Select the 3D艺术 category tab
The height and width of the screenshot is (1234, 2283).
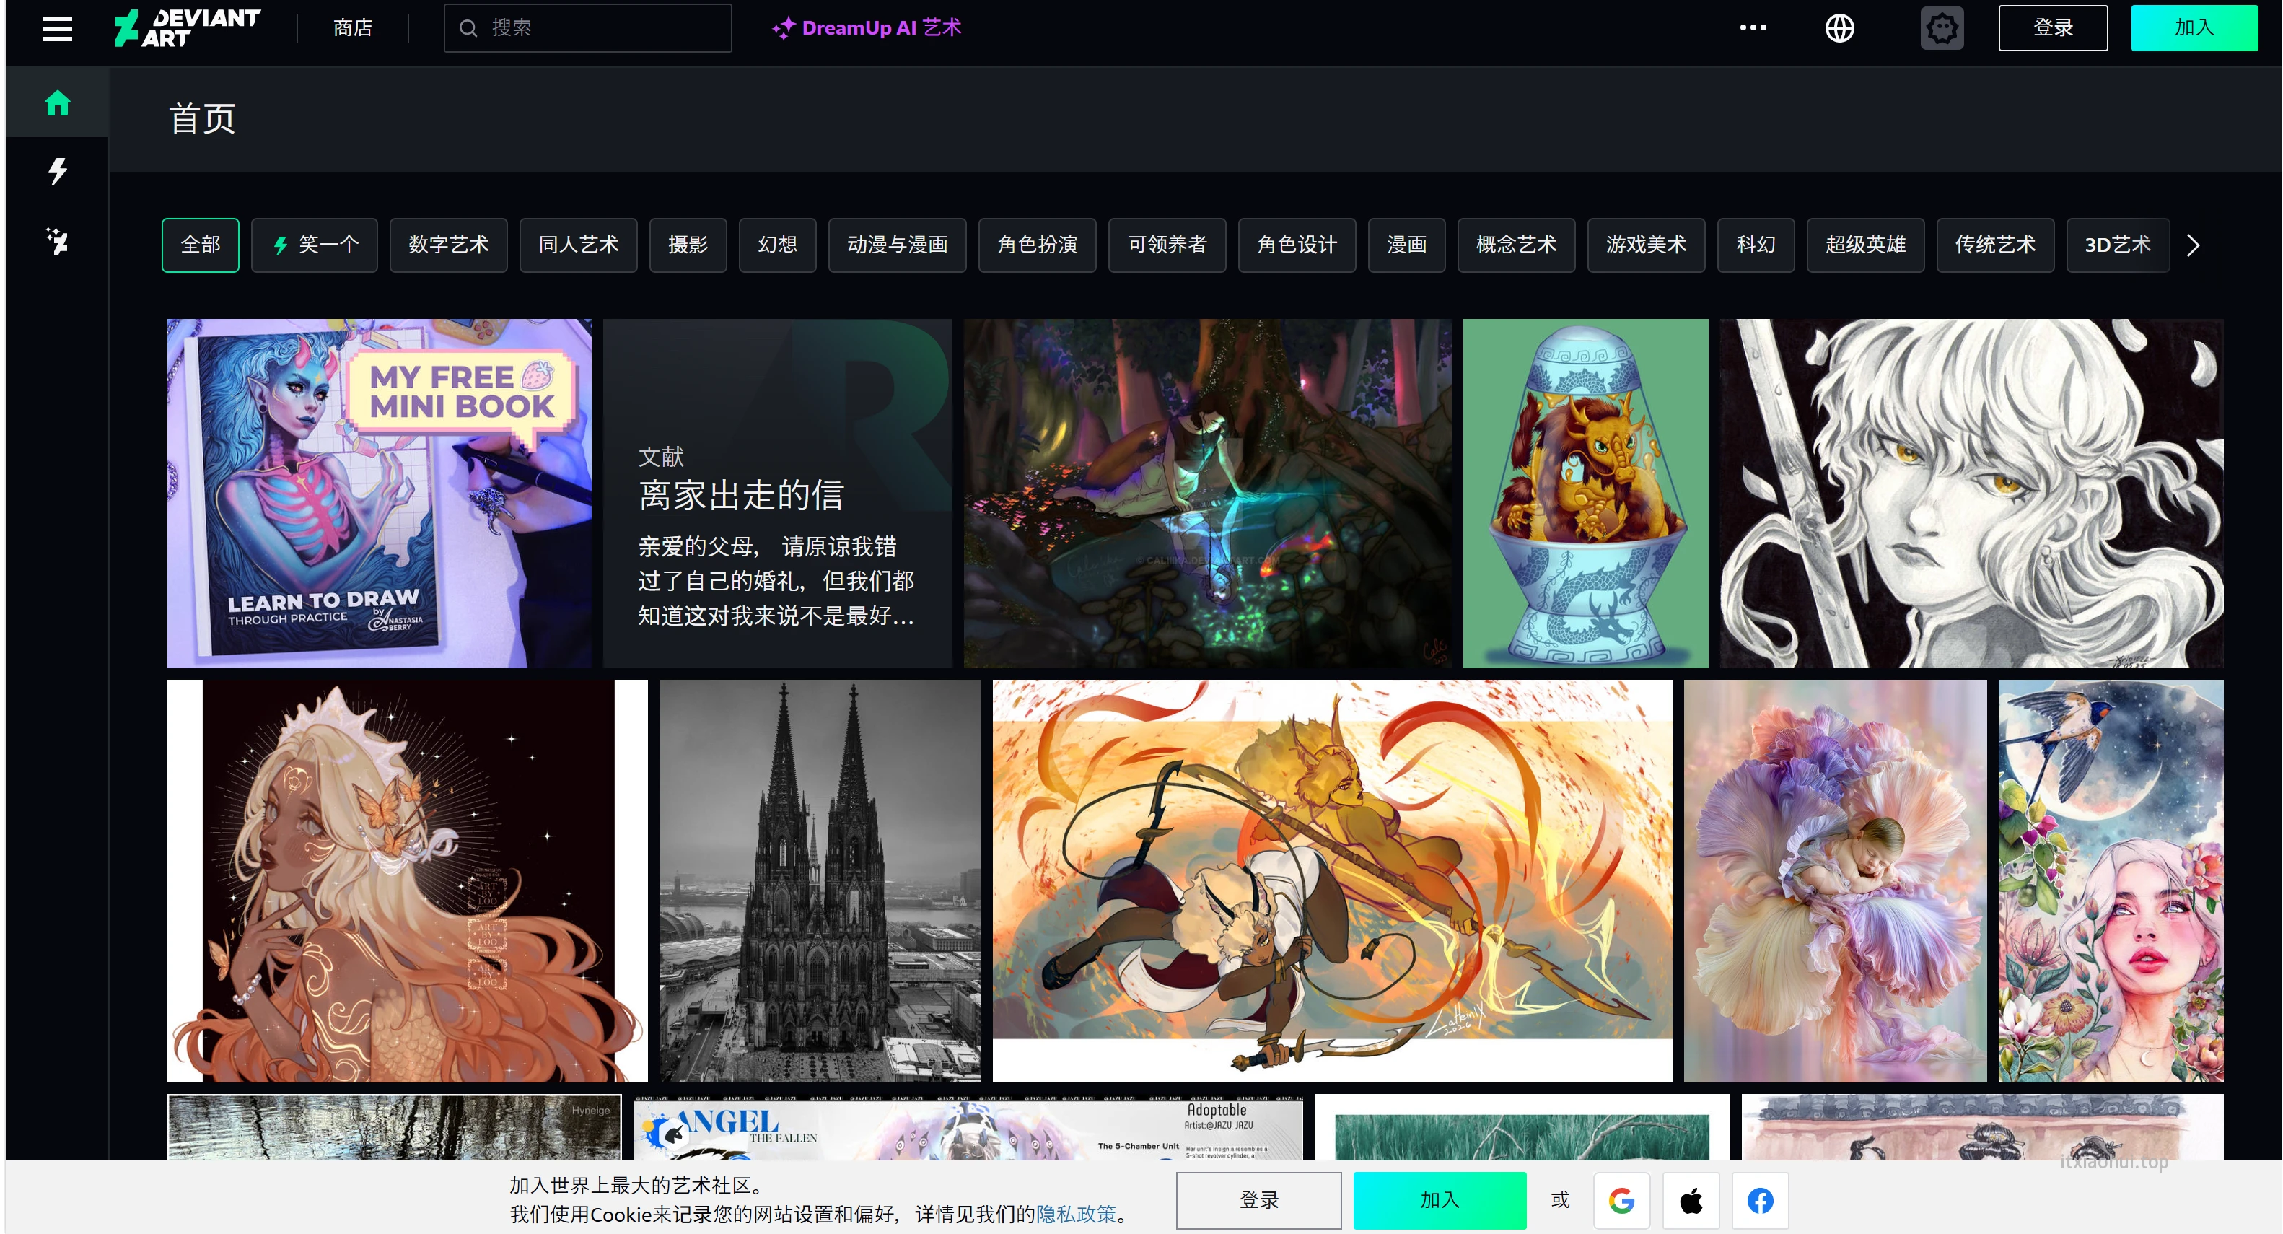(x=2117, y=245)
